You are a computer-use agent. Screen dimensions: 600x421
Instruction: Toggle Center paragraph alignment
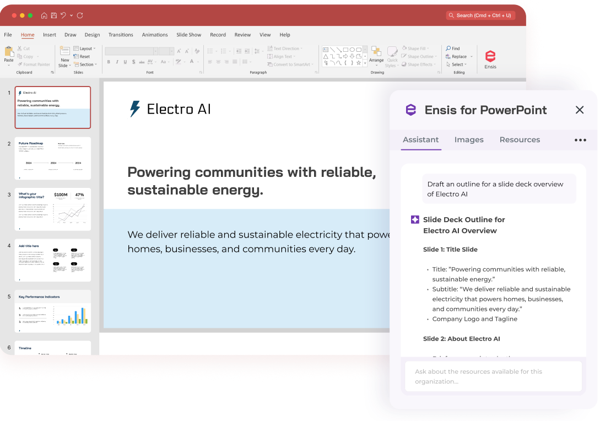(x=218, y=62)
